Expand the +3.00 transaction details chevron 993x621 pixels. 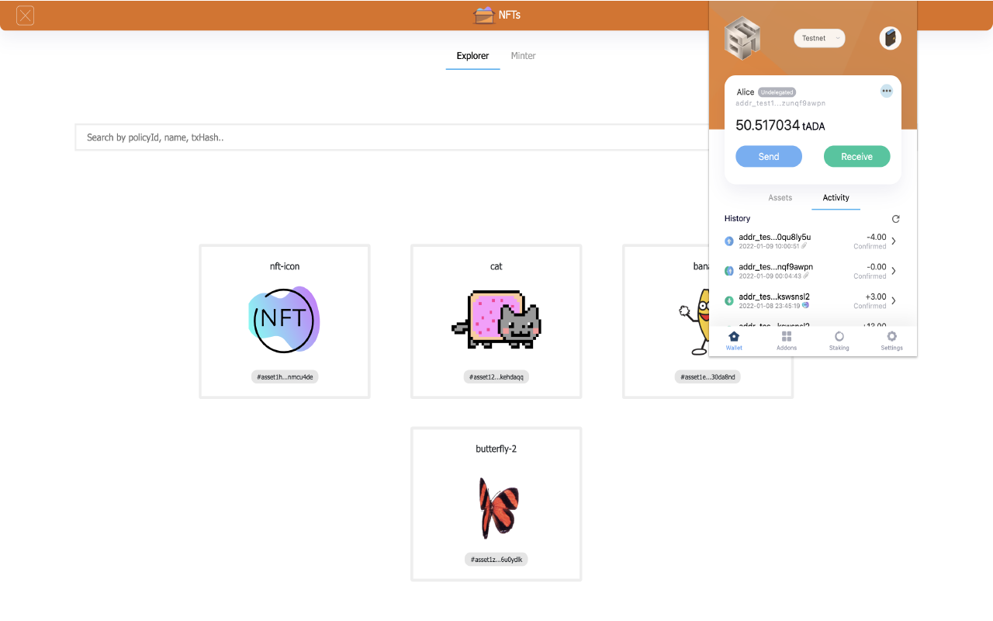[894, 300]
